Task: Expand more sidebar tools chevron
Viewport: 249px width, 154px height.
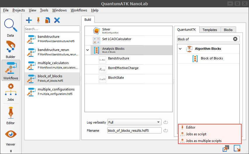Action: 11,151
